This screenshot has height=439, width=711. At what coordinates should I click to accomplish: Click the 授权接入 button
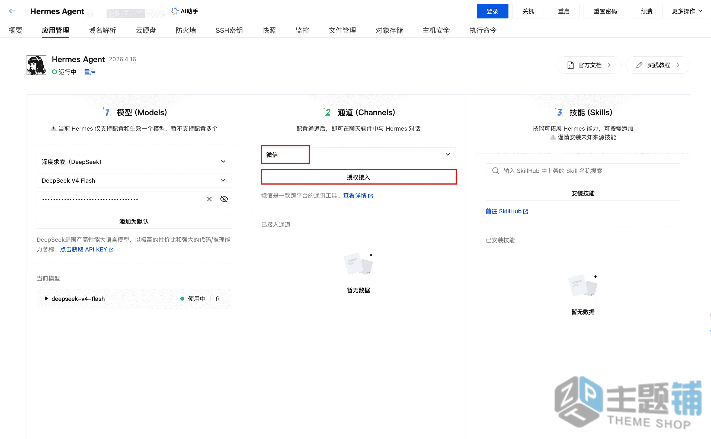[358, 177]
